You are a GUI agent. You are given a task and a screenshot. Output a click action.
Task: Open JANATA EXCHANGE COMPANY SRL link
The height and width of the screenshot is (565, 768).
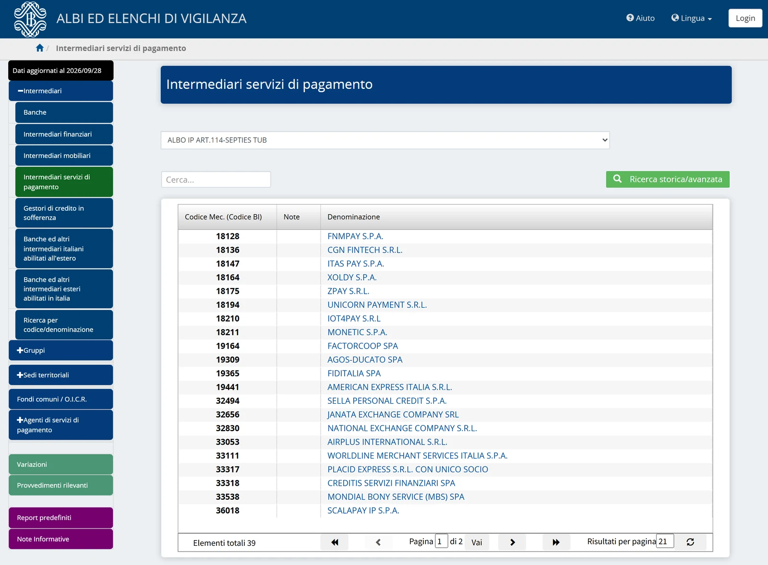click(393, 415)
